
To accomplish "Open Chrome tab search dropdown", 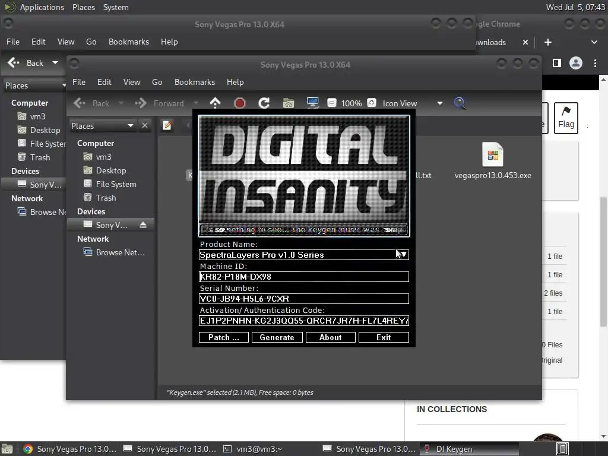I will point(594,42).
